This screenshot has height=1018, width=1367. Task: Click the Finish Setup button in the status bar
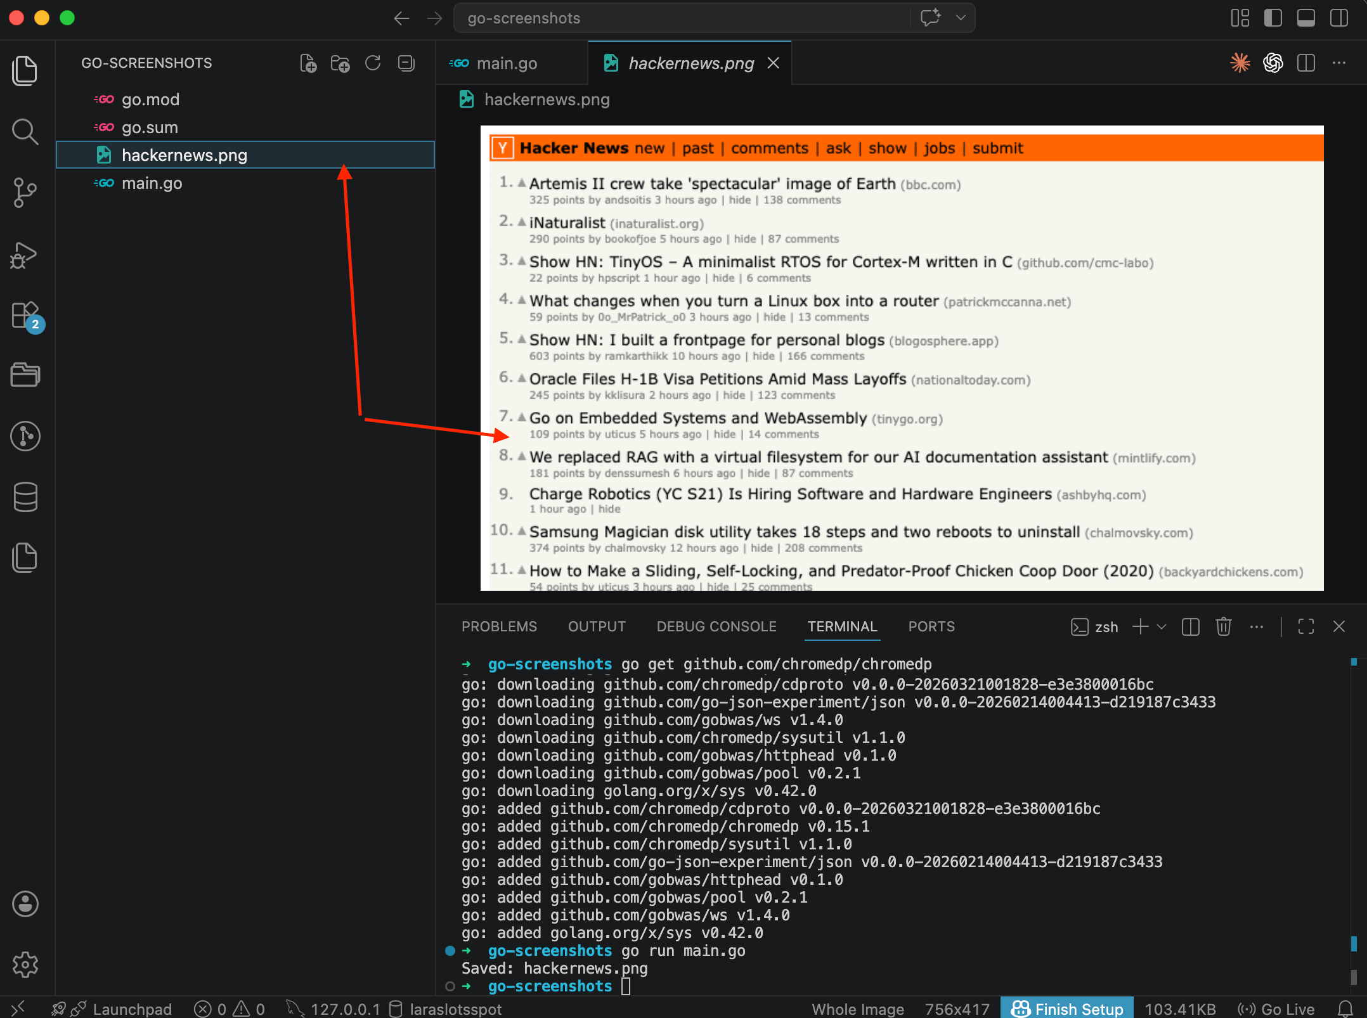[1066, 1008]
